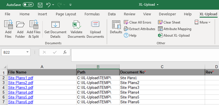This screenshot has height=105, width=219.
Task: Click the Add Folder icon
Action: click(20, 24)
